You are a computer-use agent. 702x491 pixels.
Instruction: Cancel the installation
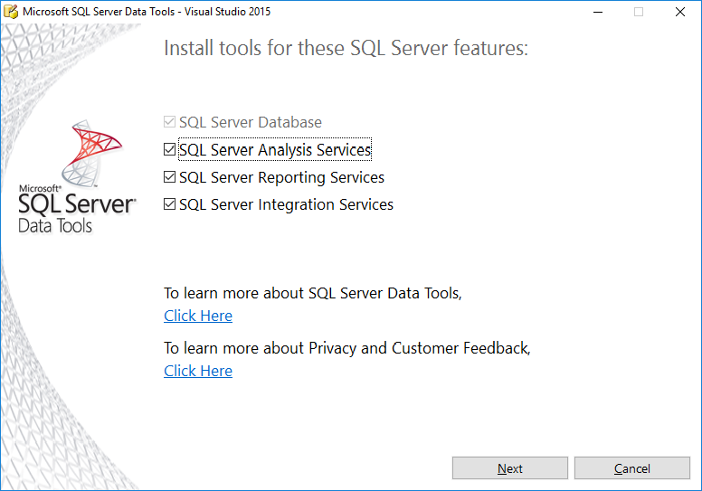[x=632, y=468]
